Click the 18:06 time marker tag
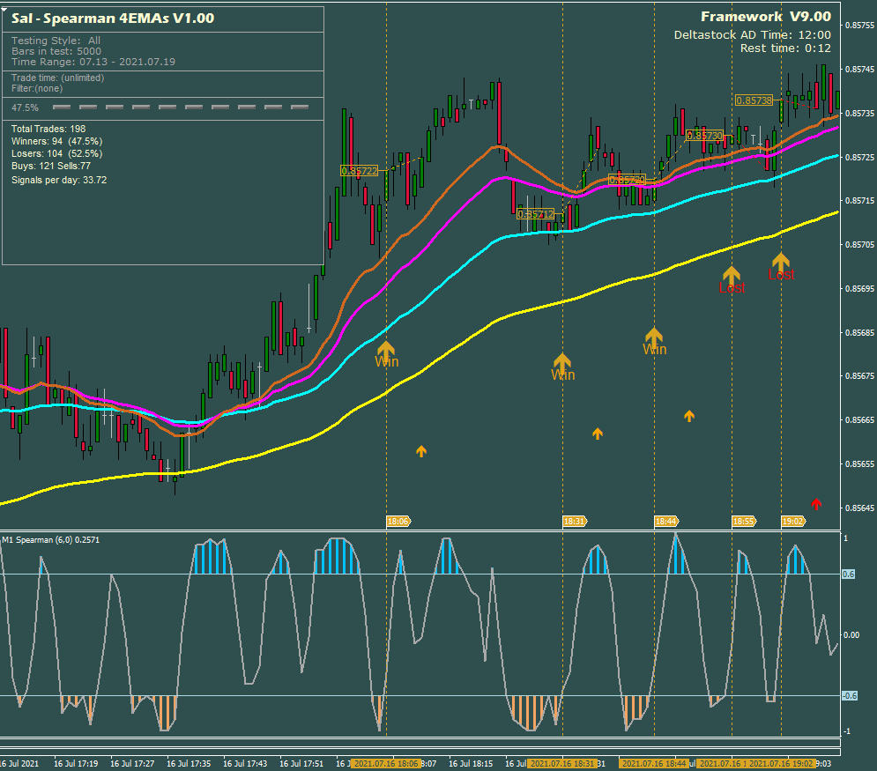The image size is (877, 771). click(x=398, y=522)
